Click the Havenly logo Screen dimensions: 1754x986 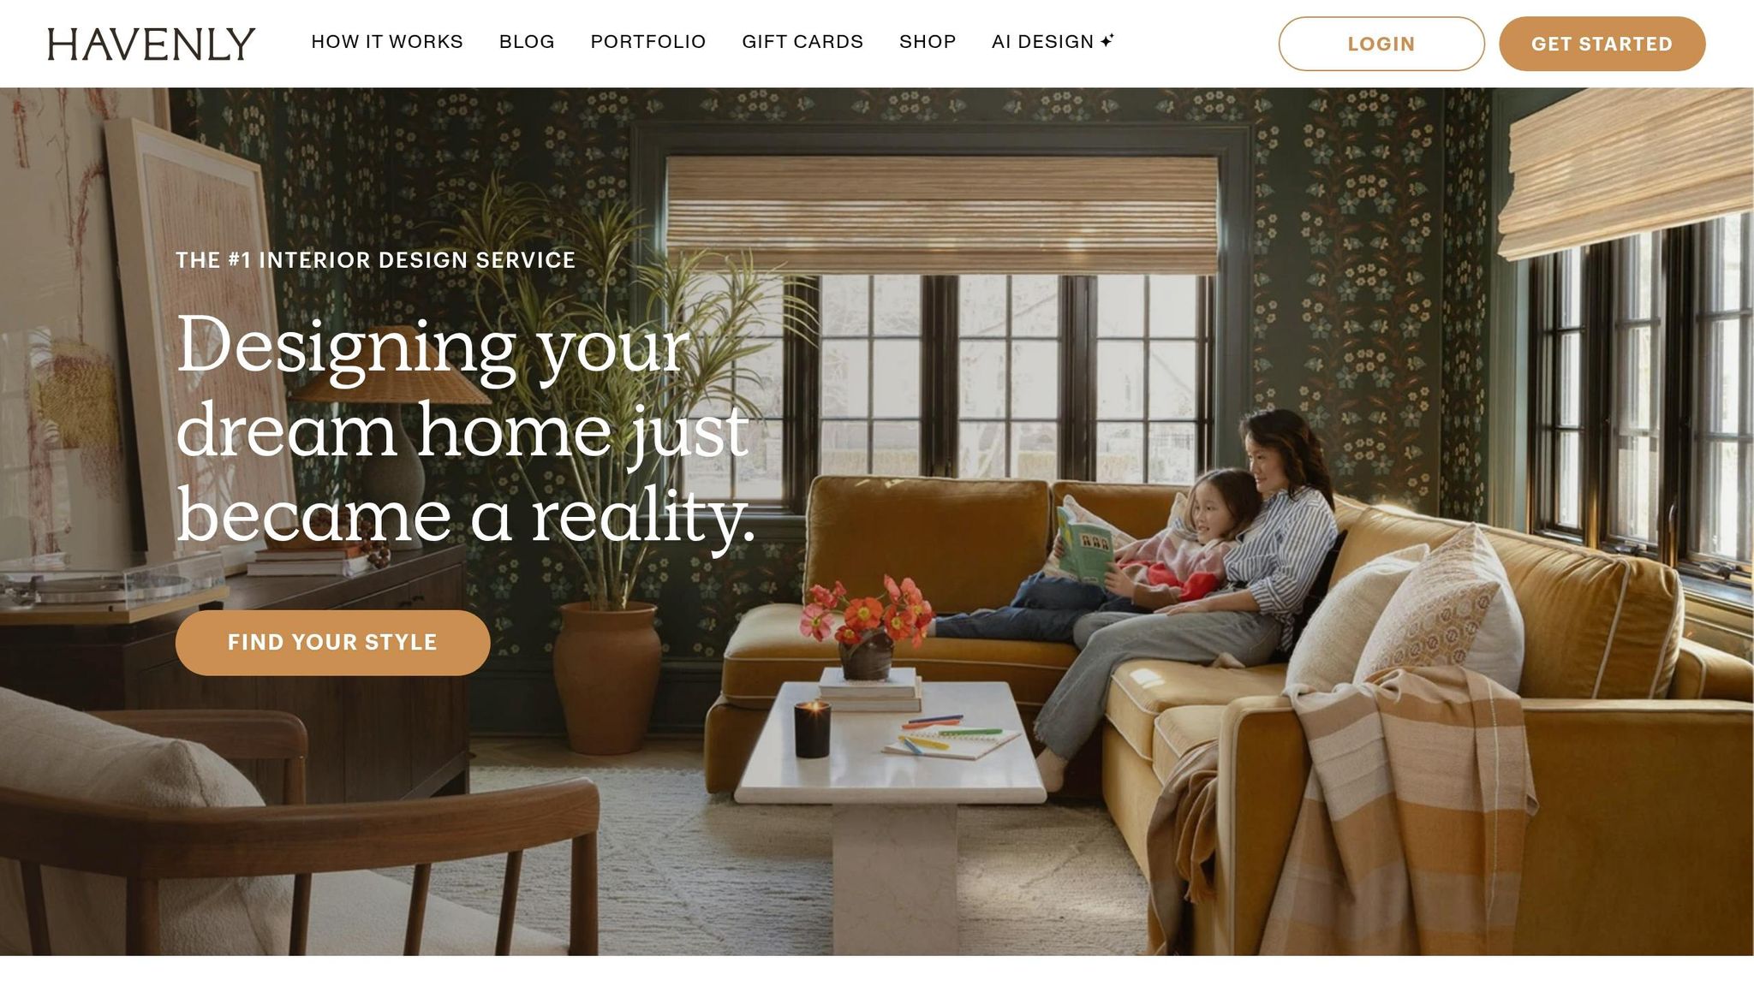click(x=151, y=44)
